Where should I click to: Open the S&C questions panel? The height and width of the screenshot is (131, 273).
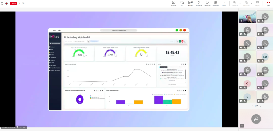(x=182, y=3)
